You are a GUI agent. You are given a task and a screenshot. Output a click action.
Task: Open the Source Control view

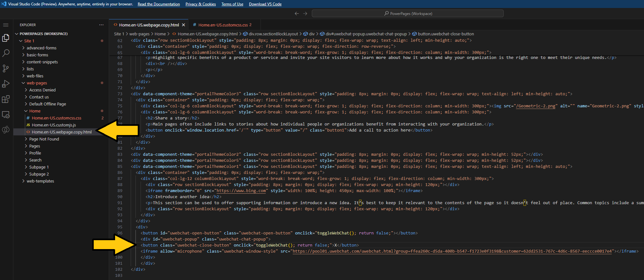6,68
